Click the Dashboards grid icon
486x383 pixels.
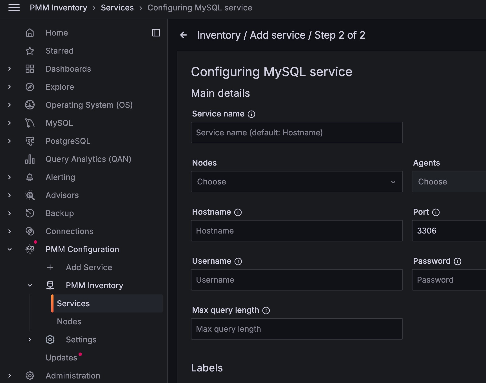(30, 69)
